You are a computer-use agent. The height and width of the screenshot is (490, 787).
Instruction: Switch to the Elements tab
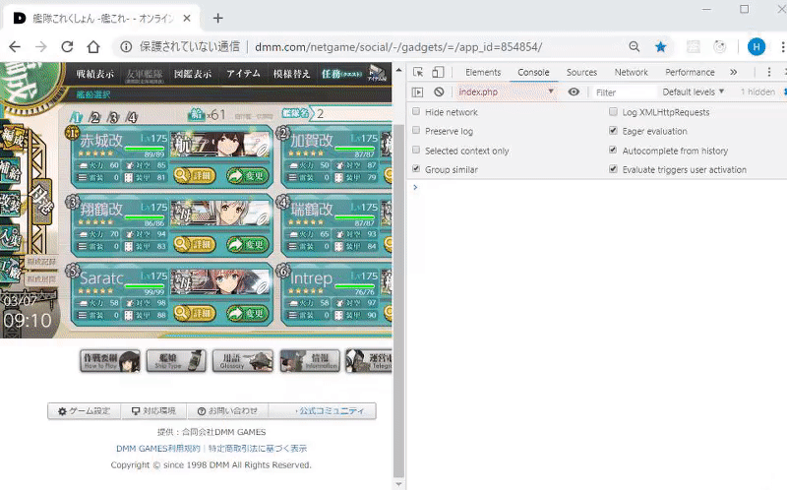pos(483,72)
